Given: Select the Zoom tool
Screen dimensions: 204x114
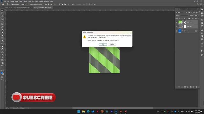Looking at the screenshot, I should (x=2, y=66).
